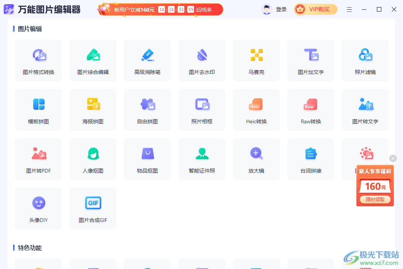
Task: Maximize the application window
Action: tap(379, 9)
